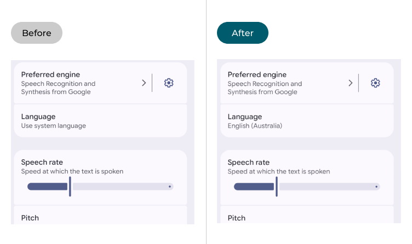Image resolution: width=412 pixels, height=244 pixels.
Task: Expand Preferred engine chevron in After panel
Action: (x=351, y=83)
